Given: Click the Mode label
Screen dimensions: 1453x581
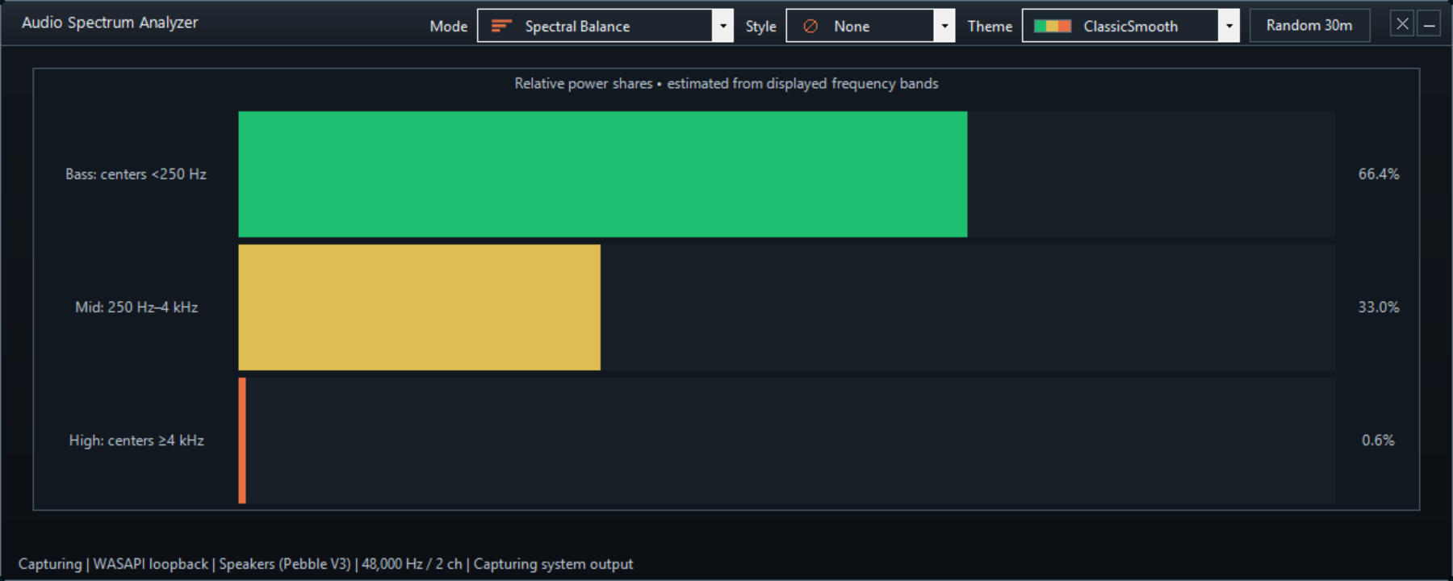Looking at the screenshot, I should point(449,27).
